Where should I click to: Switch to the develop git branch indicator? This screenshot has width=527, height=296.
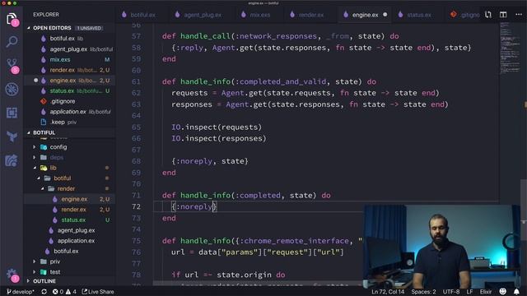pyautogui.click(x=20, y=292)
